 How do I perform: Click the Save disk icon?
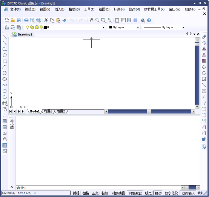[x=19, y=20]
